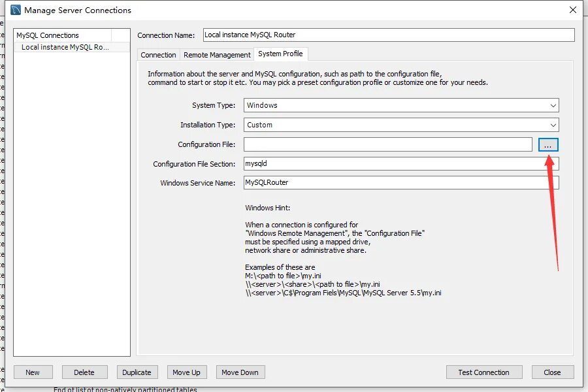588x392 pixels.
Task: Open the System Type dropdown
Action: [401, 105]
